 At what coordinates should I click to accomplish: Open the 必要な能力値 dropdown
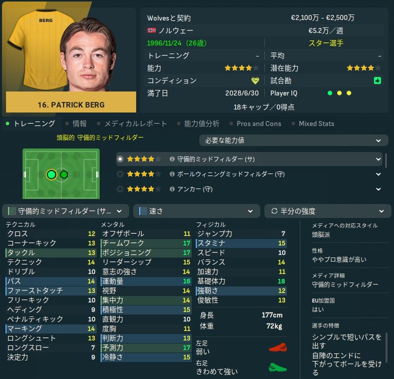coord(293,140)
